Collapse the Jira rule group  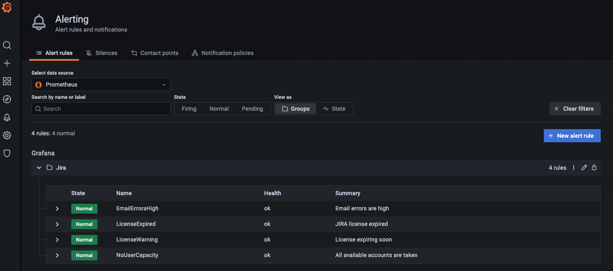(x=39, y=168)
